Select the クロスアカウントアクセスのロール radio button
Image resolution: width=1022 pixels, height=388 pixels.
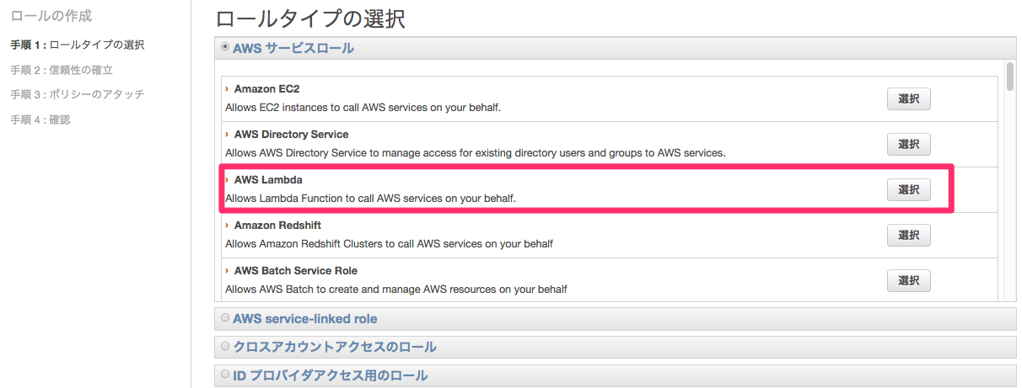click(225, 346)
